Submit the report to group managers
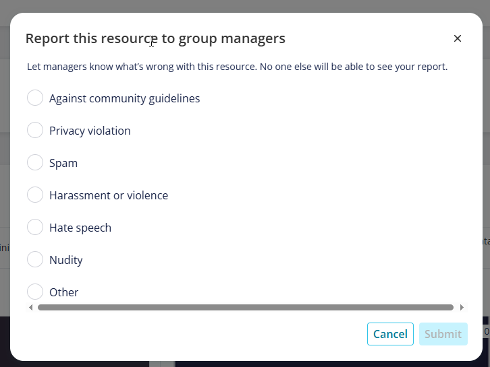490x367 pixels. point(443,334)
